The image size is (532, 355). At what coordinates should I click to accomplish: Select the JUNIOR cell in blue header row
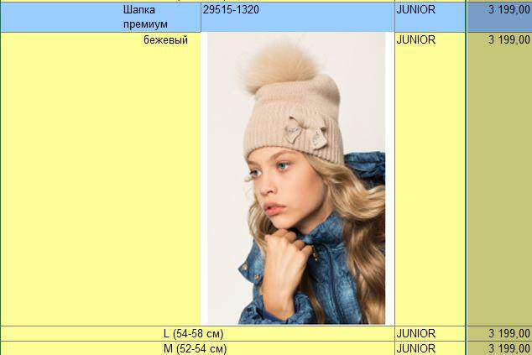[x=430, y=18]
